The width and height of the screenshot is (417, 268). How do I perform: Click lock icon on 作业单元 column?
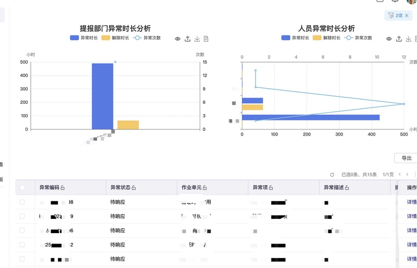click(x=204, y=188)
